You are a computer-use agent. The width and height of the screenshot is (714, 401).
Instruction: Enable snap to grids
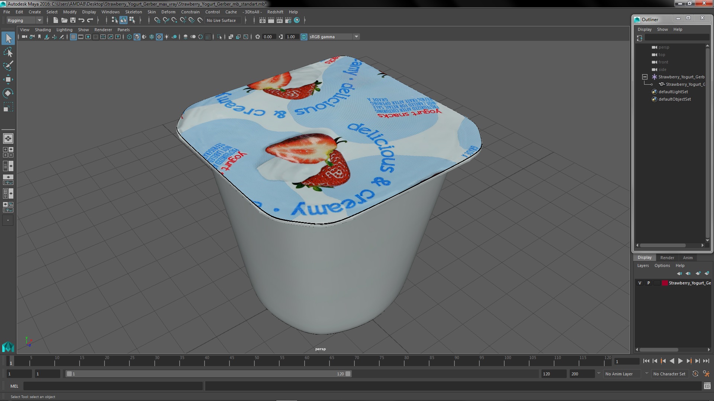[x=157, y=20]
